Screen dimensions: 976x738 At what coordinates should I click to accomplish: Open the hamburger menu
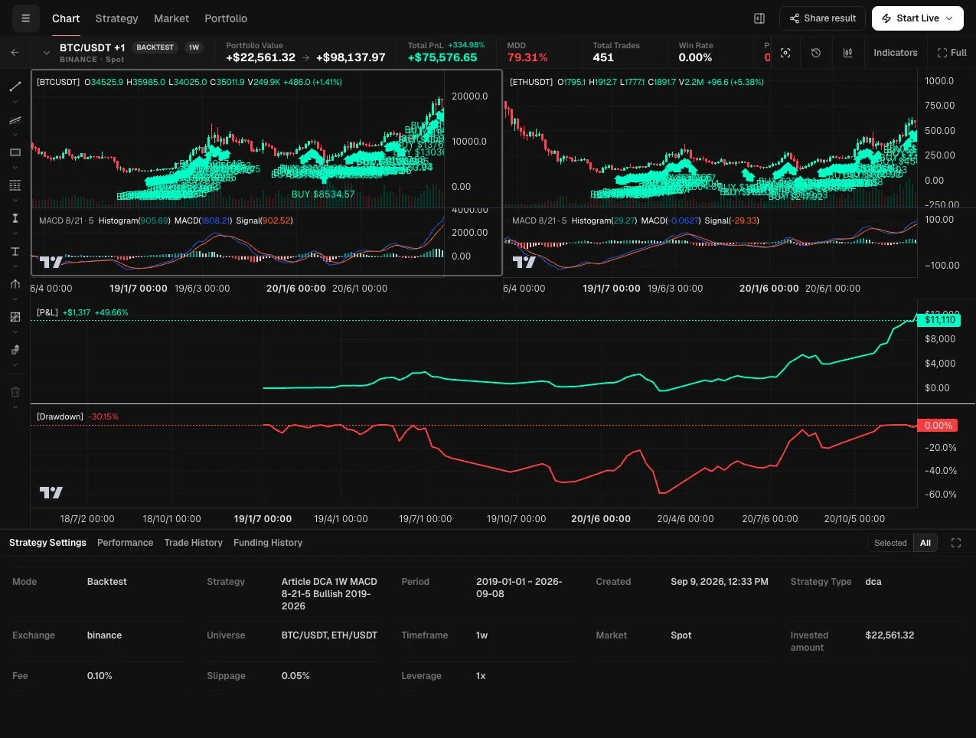point(25,18)
